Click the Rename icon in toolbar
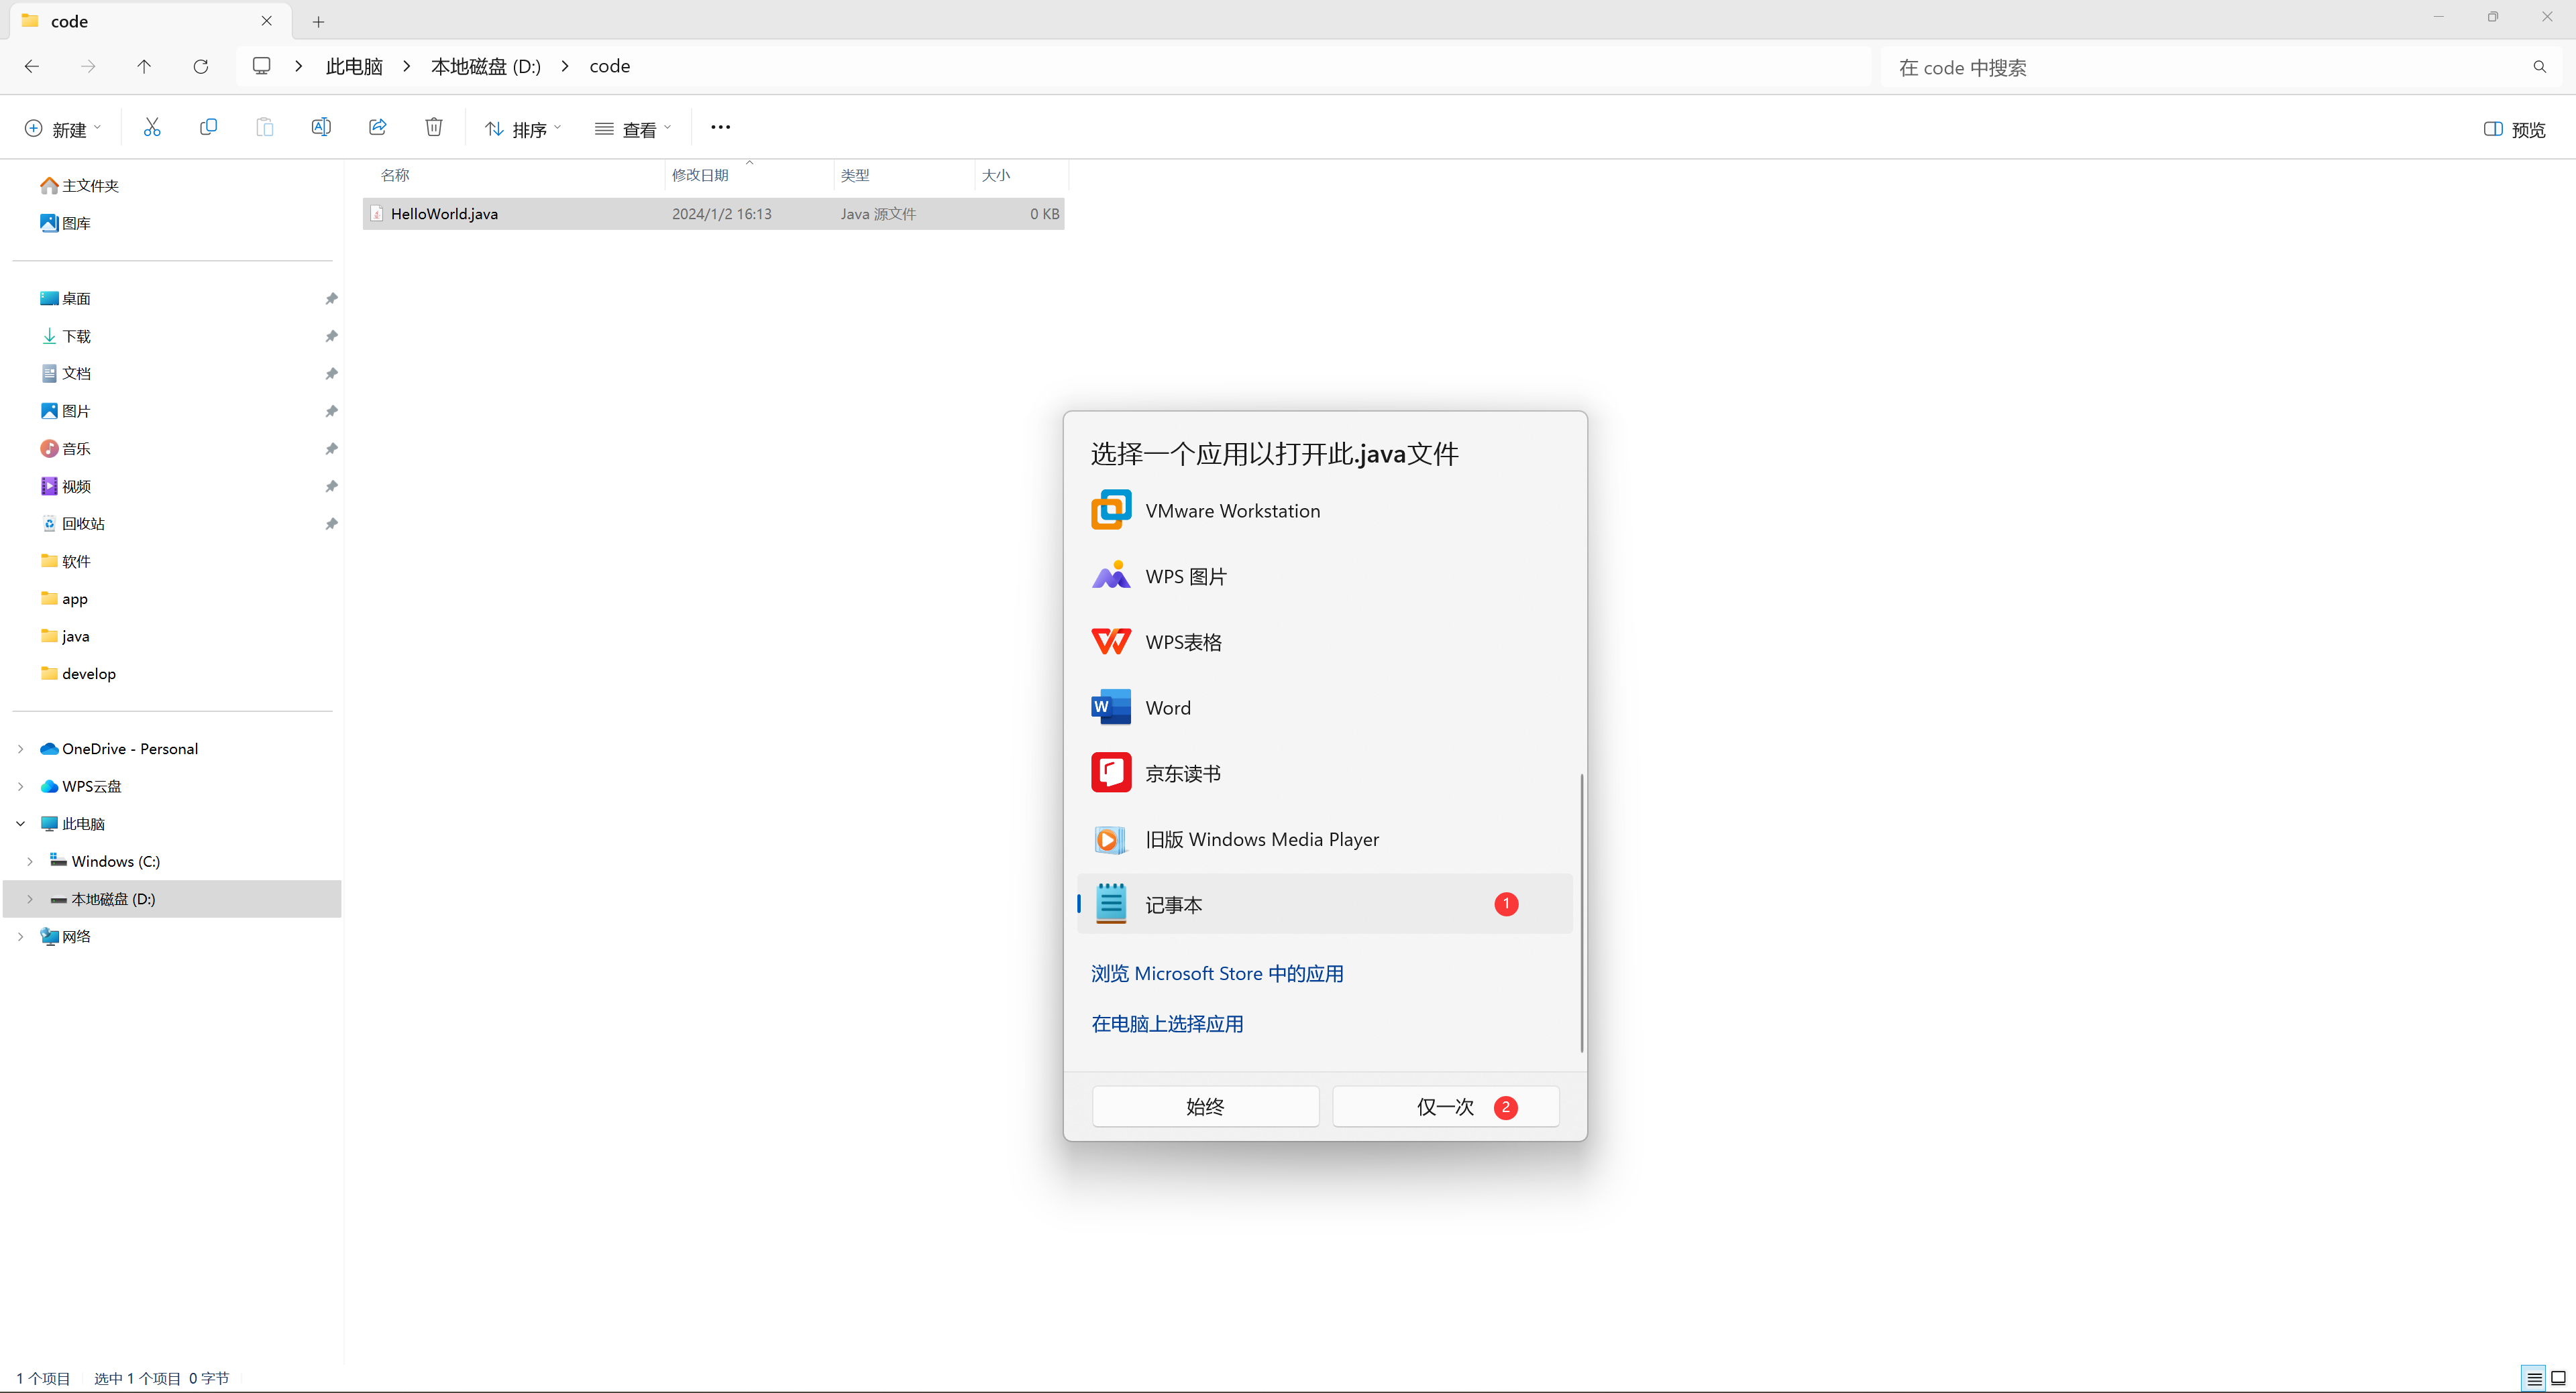This screenshot has width=2576, height=1393. (321, 127)
